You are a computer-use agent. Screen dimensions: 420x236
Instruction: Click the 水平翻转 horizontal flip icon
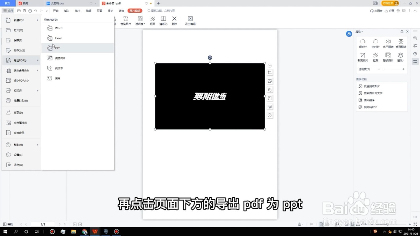[x=388, y=43]
